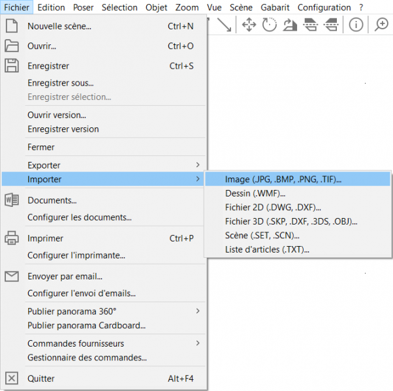The height and width of the screenshot is (391, 393).
Task: Click the folder icon beside Ouvrir
Action: coord(12,46)
